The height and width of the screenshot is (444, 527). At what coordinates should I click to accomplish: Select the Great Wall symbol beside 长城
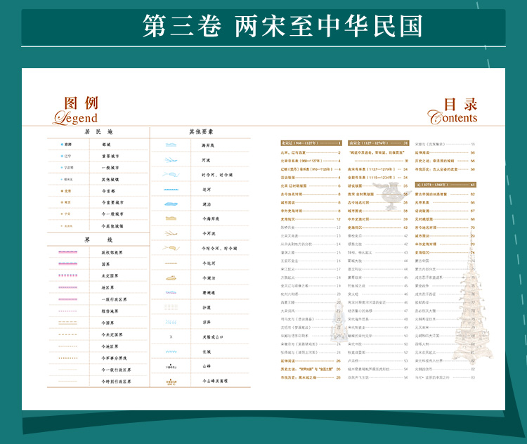[171, 351]
